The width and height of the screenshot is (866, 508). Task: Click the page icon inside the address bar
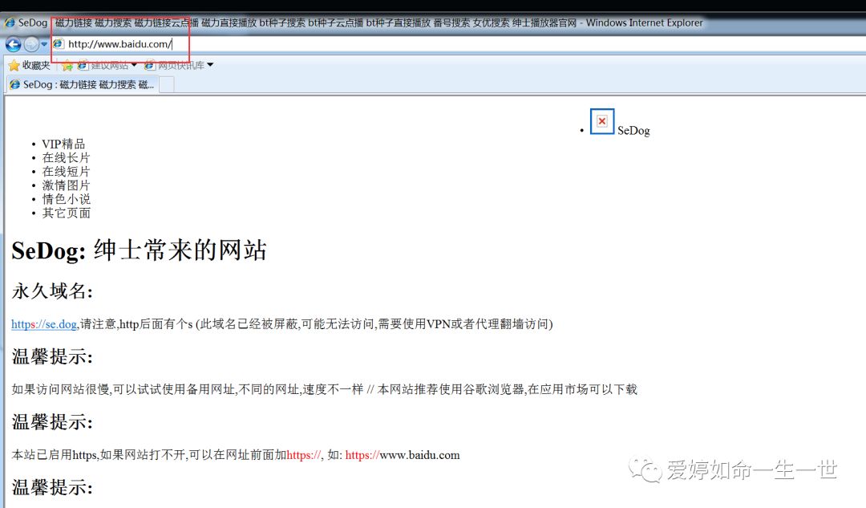click(59, 43)
